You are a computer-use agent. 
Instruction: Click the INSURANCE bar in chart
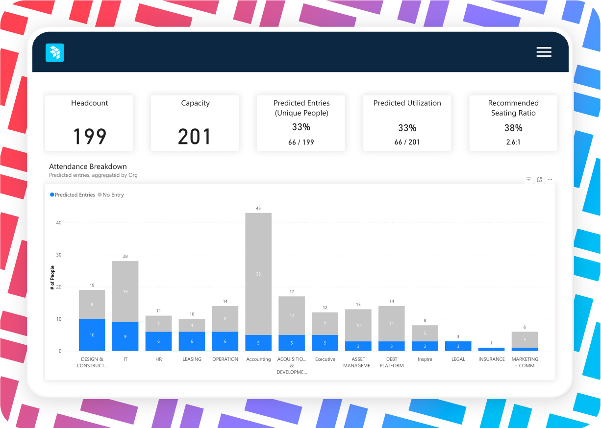click(491, 349)
